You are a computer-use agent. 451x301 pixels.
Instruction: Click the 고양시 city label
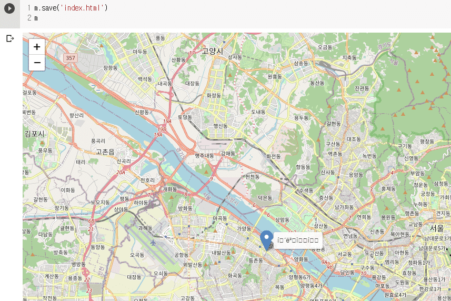click(212, 51)
